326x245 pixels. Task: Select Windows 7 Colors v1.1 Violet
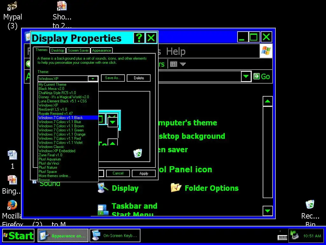68,143
